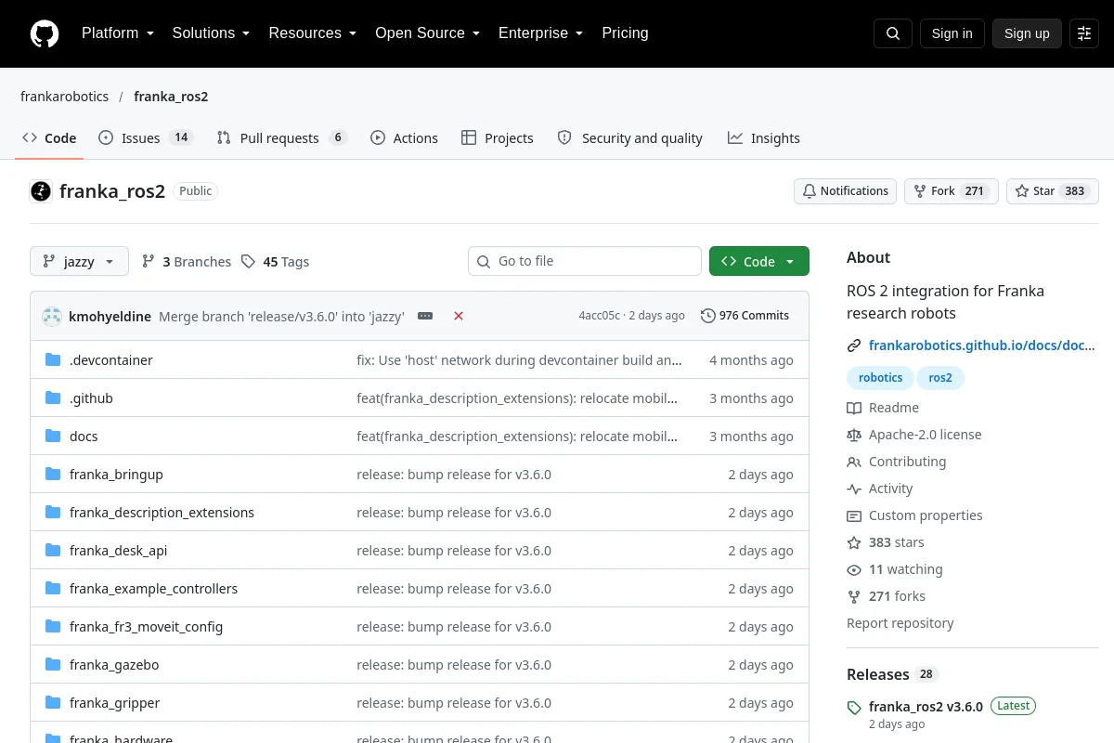Switch to the Pull requests tab
This screenshot has width=1114, height=743.
pos(280,137)
